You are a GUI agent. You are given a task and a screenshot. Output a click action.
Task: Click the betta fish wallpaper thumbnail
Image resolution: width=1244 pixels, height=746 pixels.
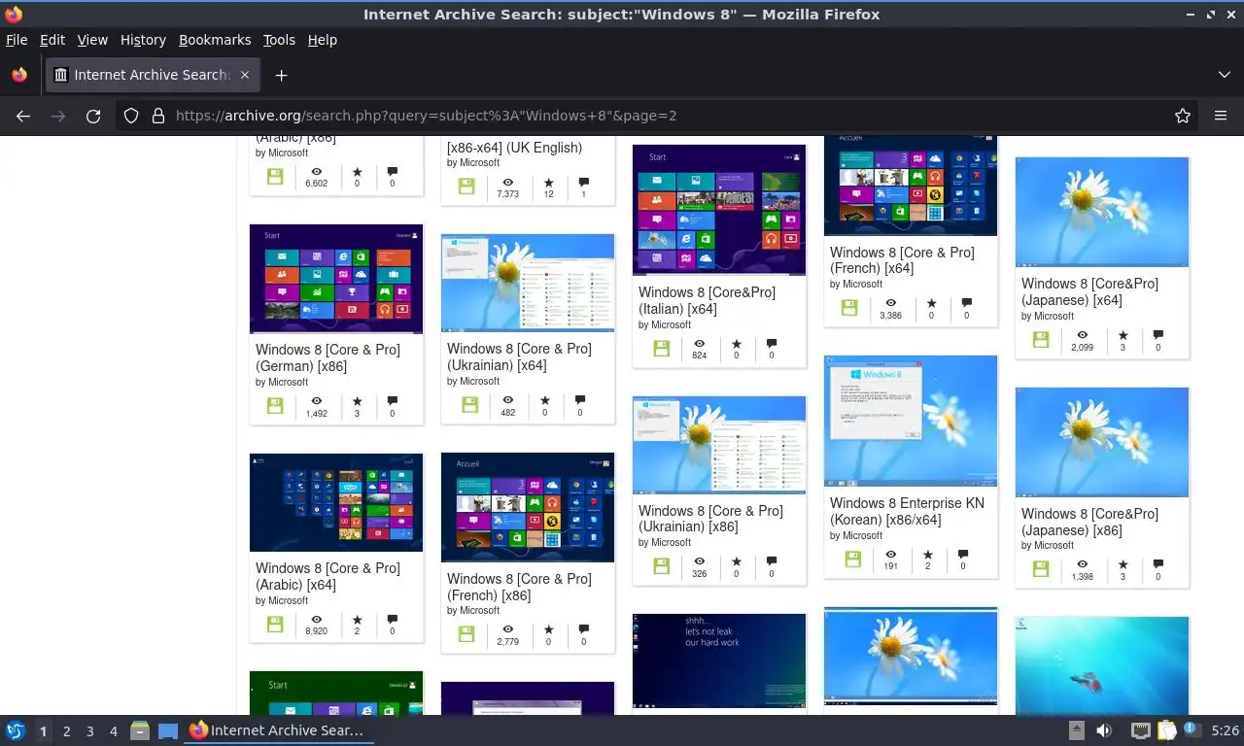[x=1102, y=665]
